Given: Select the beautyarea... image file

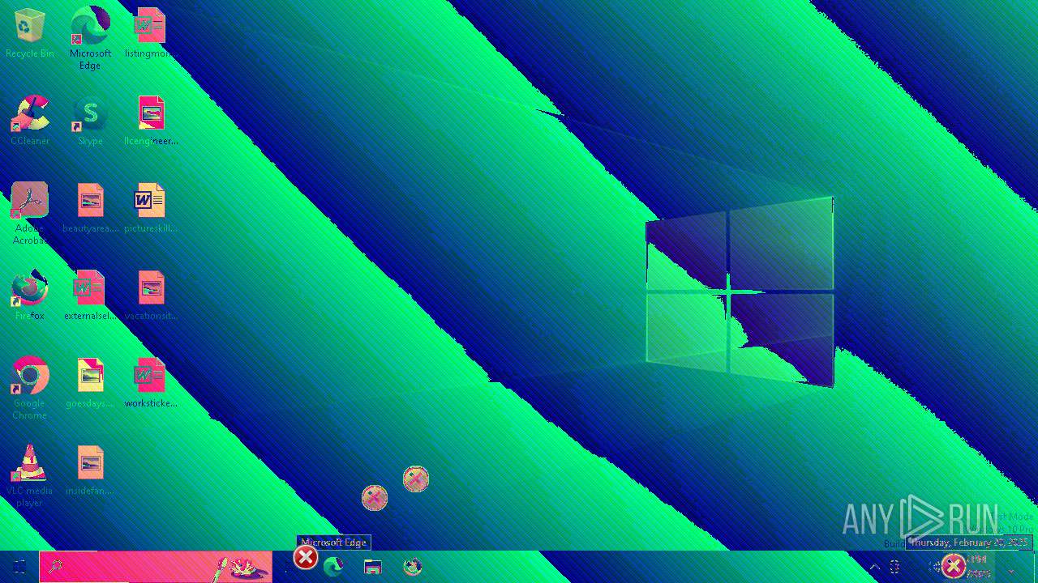Looking at the screenshot, I should [90, 208].
